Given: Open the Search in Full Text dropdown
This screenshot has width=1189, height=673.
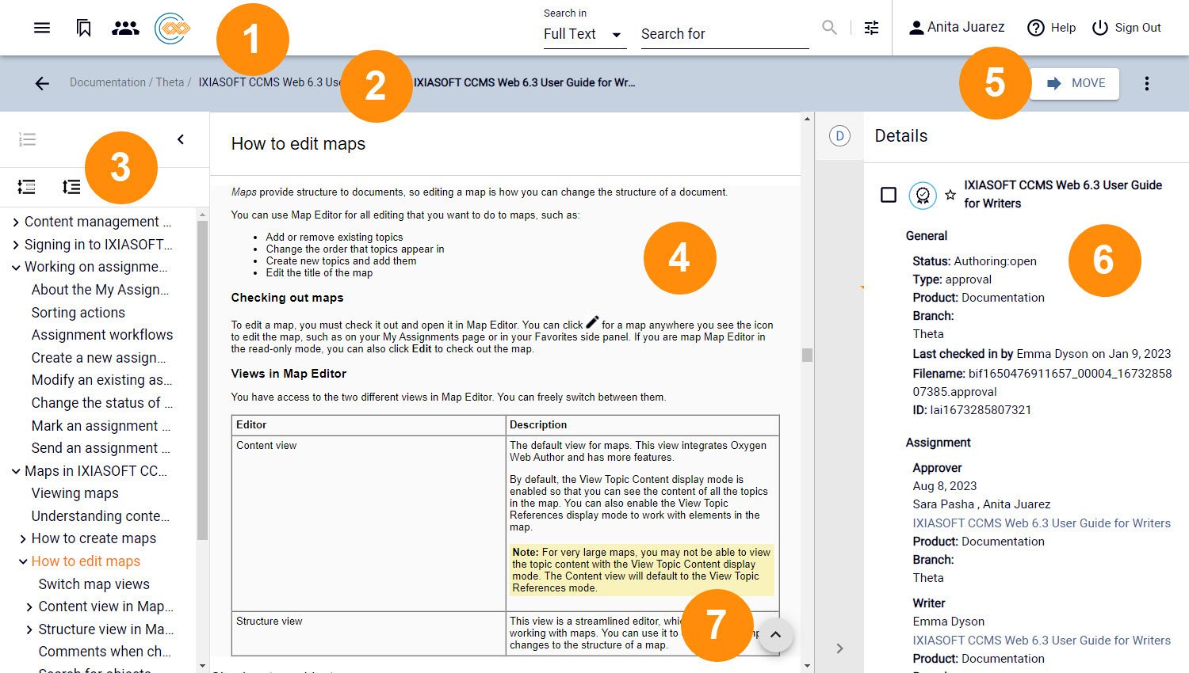Looking at the screenshot, I should click(584, 34).
